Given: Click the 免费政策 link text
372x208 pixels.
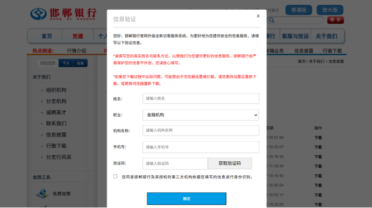Looking at the screenshot, I should coord(62,194).
